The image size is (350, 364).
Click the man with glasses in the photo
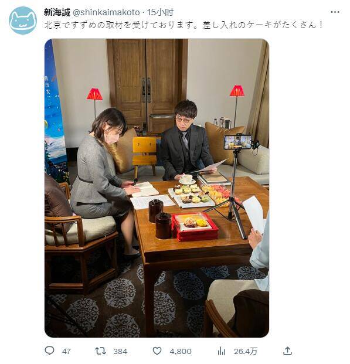(187, 140)
